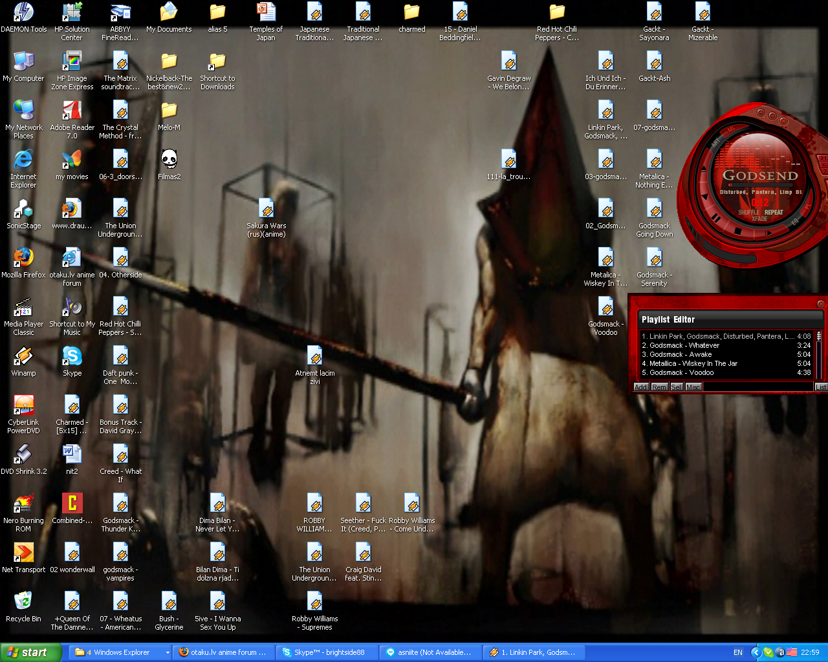This screenshot has width=828, height=662.
Task: Select the SonicStage icon
Action: click(x=23, y=214)
